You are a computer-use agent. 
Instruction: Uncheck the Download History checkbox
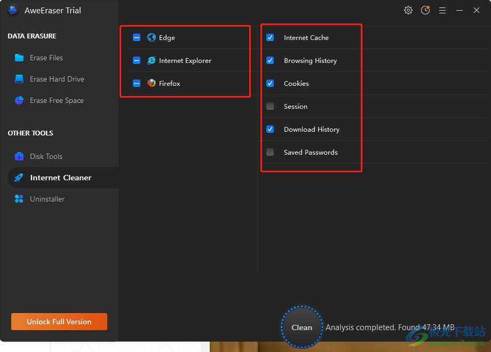[x=270, y=129]
